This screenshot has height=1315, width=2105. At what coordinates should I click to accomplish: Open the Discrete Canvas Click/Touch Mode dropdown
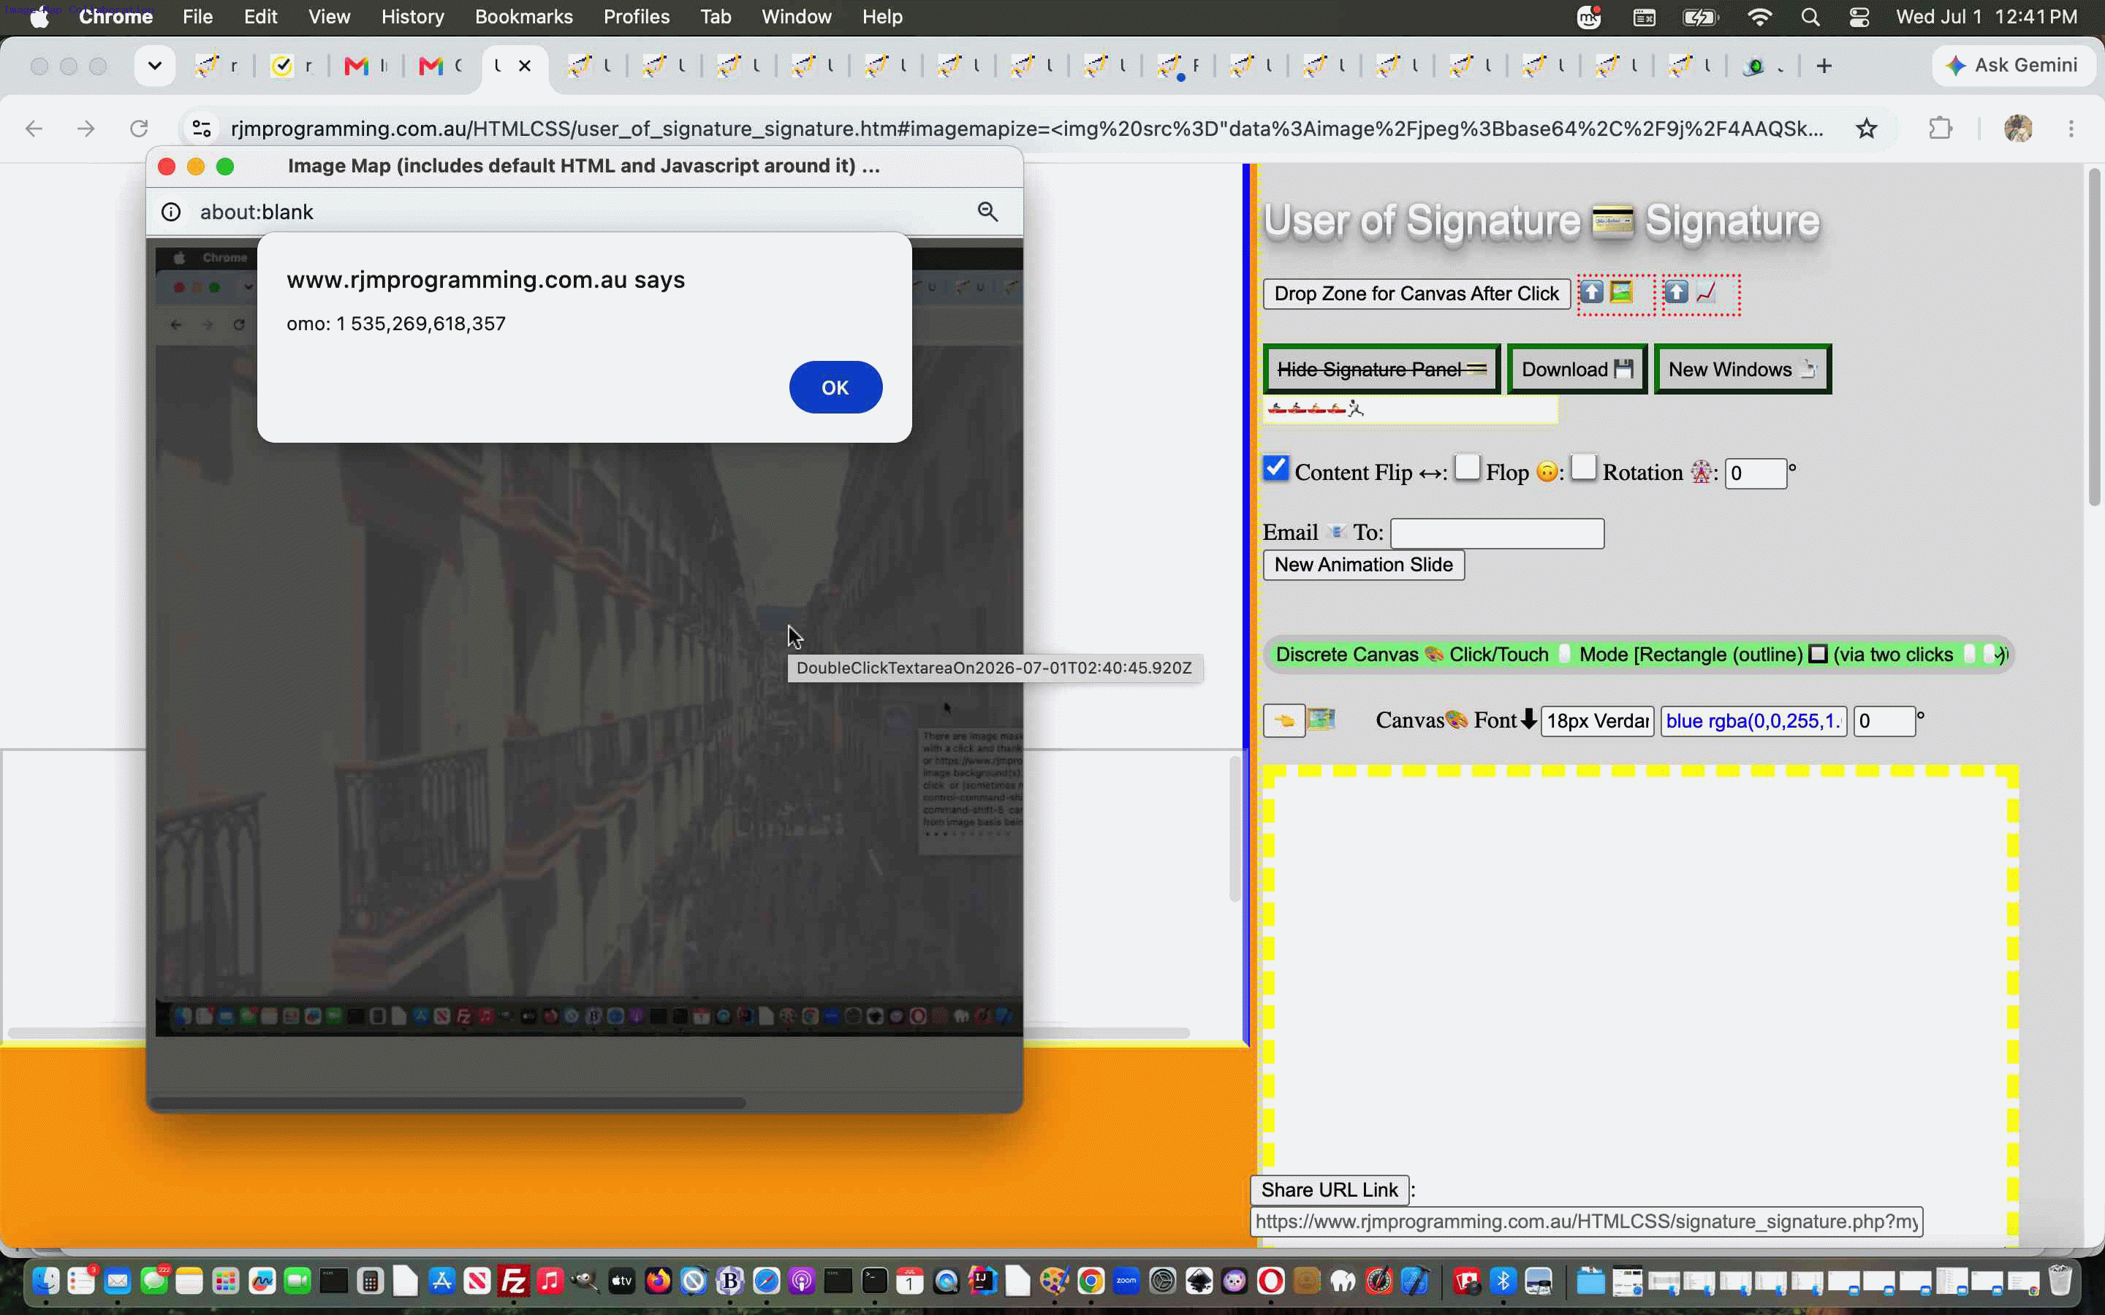[x=1639, y=655]
